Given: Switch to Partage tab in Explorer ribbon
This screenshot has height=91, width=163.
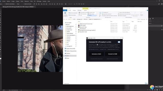Looking at the screenshot, I should 74,10.
